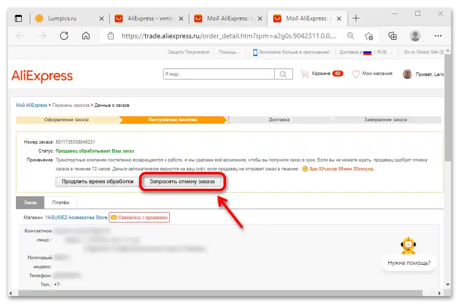
Task: Click the Доставка progress step
Action: click(279, 120)
